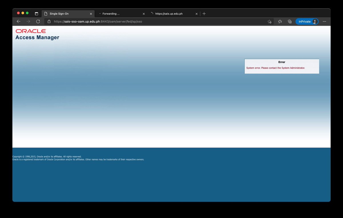Click the Access Manager heading
This screenshot has height=218, width=343.
tap(37, 37)
